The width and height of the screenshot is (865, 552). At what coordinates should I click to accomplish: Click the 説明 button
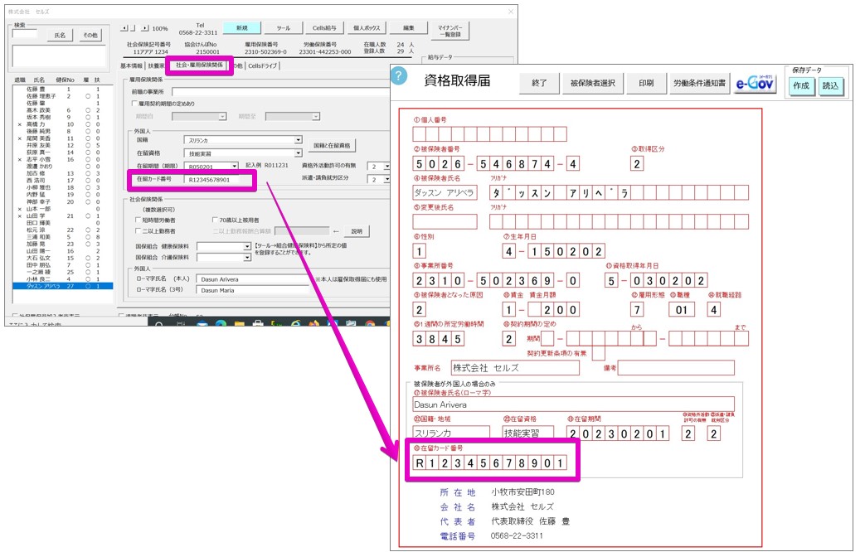(357, 231)
